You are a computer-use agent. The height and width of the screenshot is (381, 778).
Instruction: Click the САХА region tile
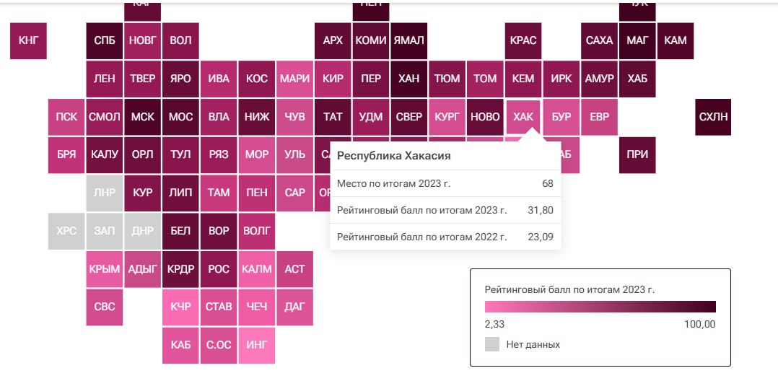(x=599, y=40)
